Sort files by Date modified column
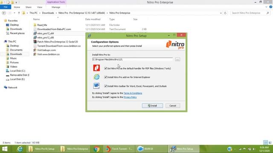Image resolution: width=273 pixels, height=153 pixels. (x=93, y=19)
